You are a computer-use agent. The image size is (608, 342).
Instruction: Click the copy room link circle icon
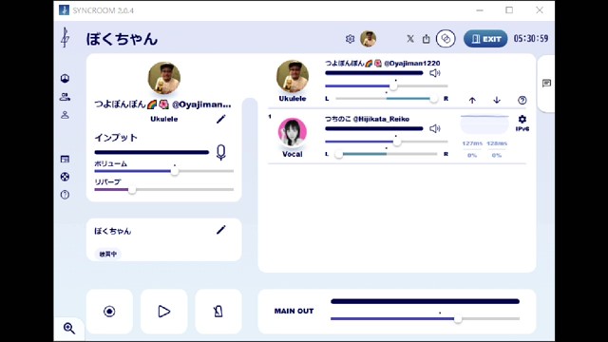pyautogui.click(x=446, y=39)
